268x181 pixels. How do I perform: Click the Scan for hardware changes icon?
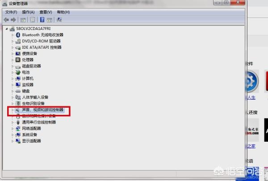coord(59,20)
